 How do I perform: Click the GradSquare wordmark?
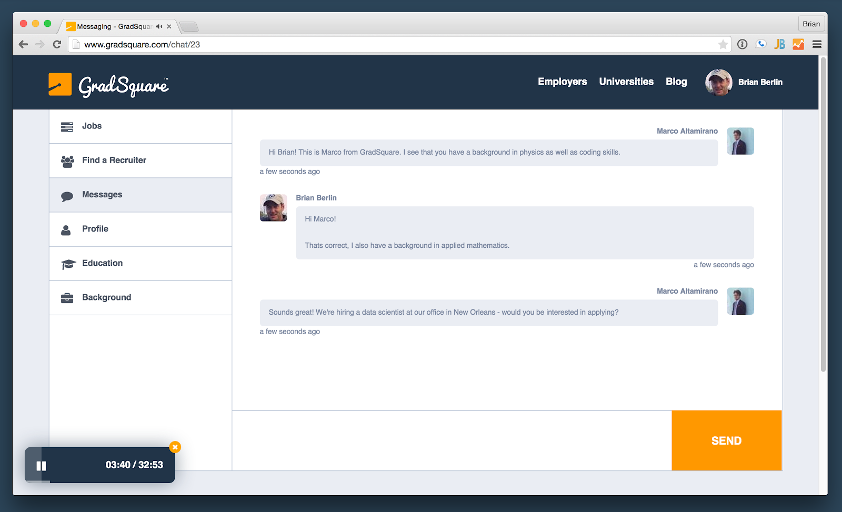124,86
